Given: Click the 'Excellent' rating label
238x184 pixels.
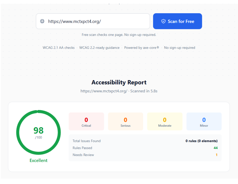Looking at the screenshot, I should [x=38, y=160].
